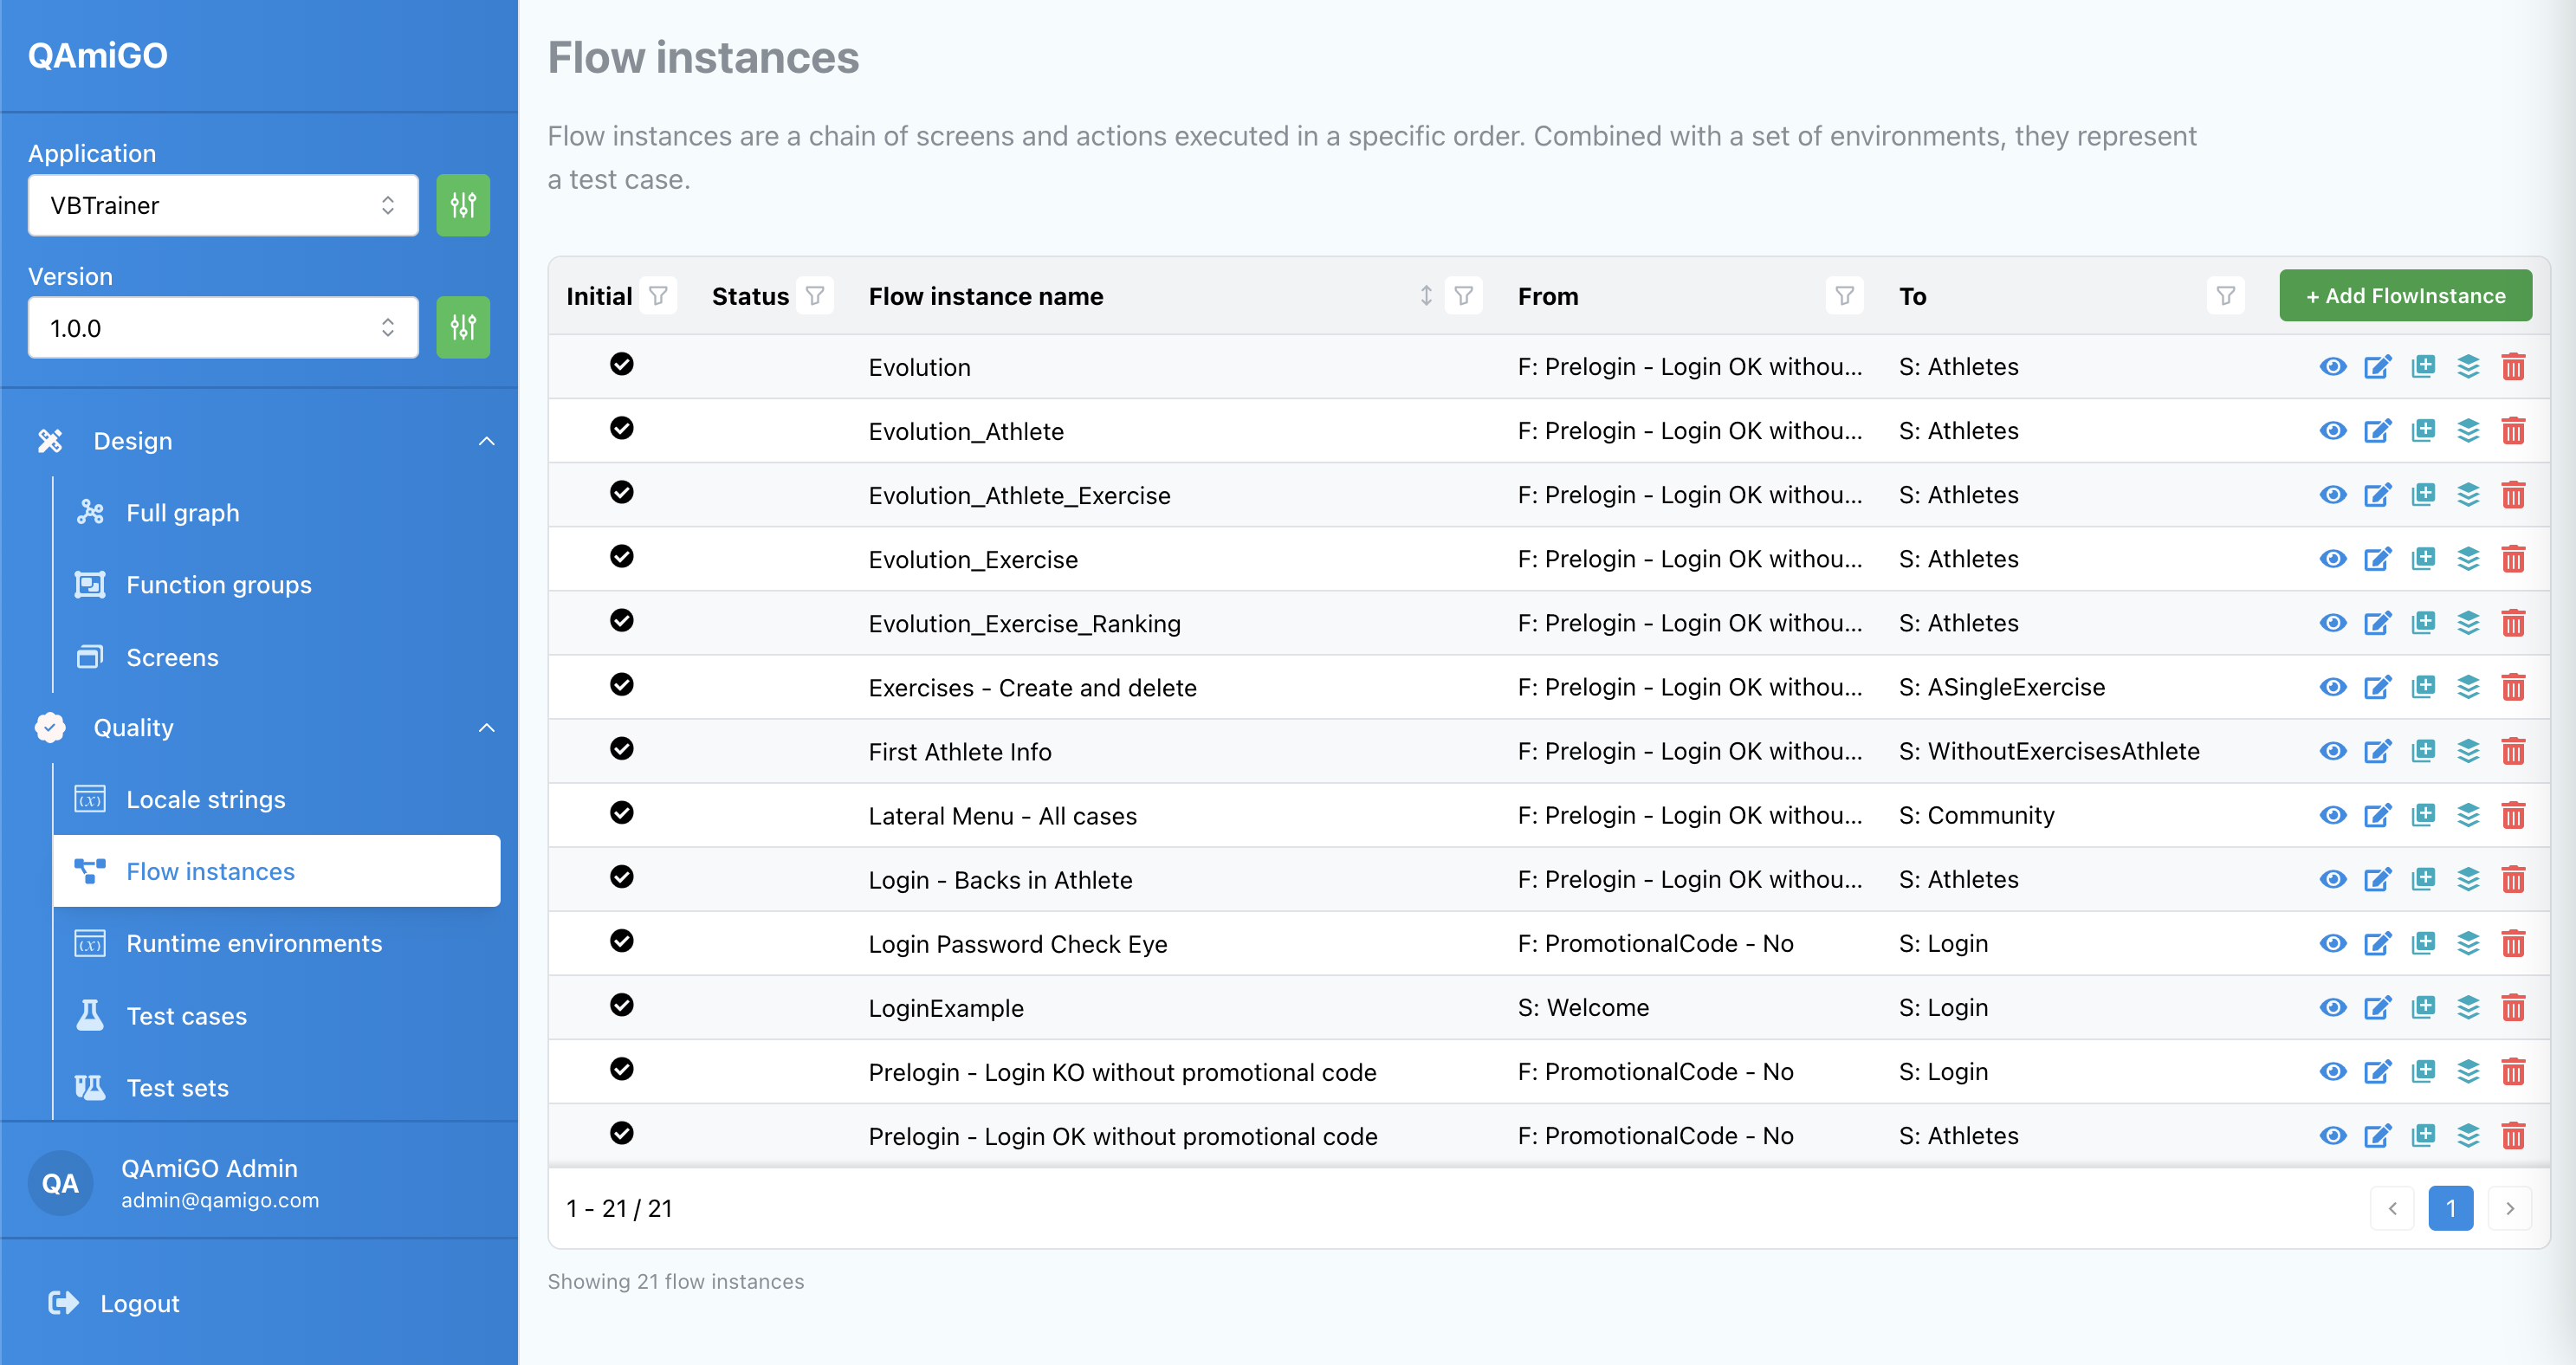The width and height of the screenshot is (2576, 1365).
Task: Edit Prelogin - Login OK without promotional code
Action: (x=2377, y=1135)
